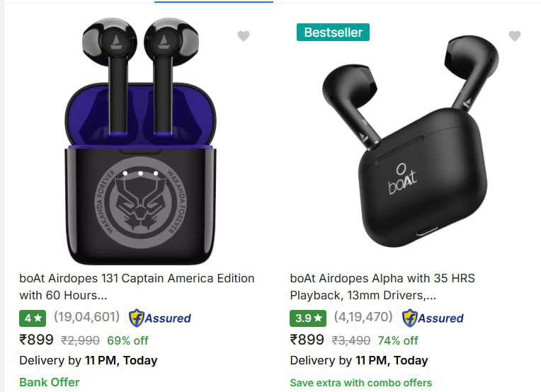Image resolution: width=541 pixels, height=392 pixels.
Task: Click the 4-star rating badge
Action: point(33,318)
